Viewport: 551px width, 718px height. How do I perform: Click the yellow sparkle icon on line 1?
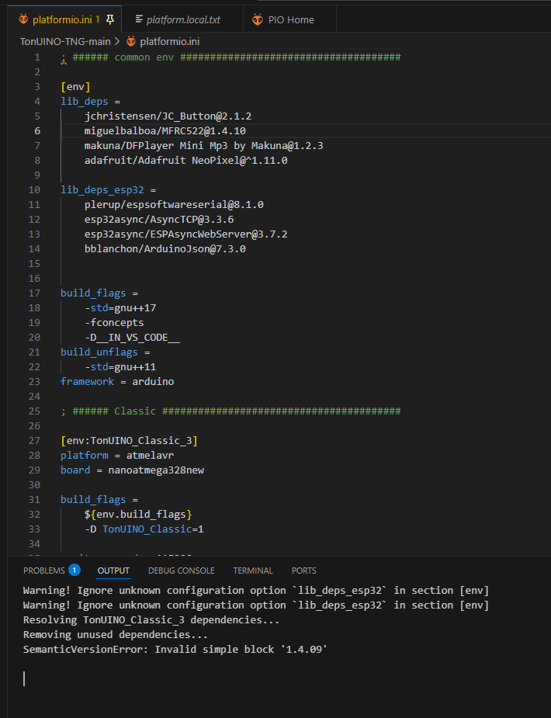[x=64, y=60]
